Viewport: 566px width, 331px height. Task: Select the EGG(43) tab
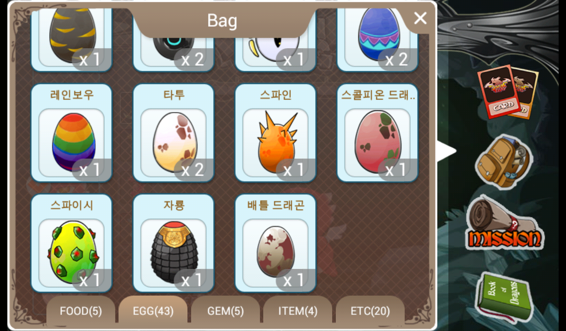(x=153, y=311)
